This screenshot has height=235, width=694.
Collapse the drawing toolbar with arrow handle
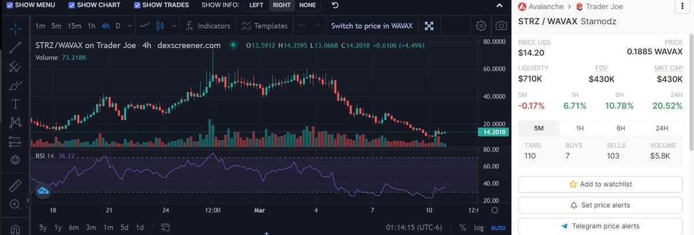click(28, 201)
